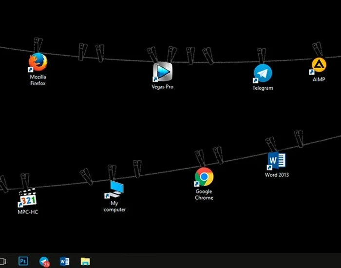
Task: Open Telegram with unread badge in taskbar
Action: coord(44,261)
